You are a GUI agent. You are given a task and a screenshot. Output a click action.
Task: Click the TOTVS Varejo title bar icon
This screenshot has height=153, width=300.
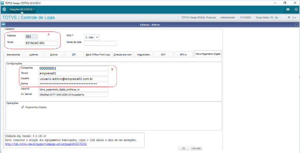pos(2,3)
